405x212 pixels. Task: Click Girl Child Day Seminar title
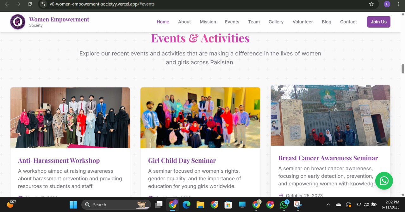182,161
